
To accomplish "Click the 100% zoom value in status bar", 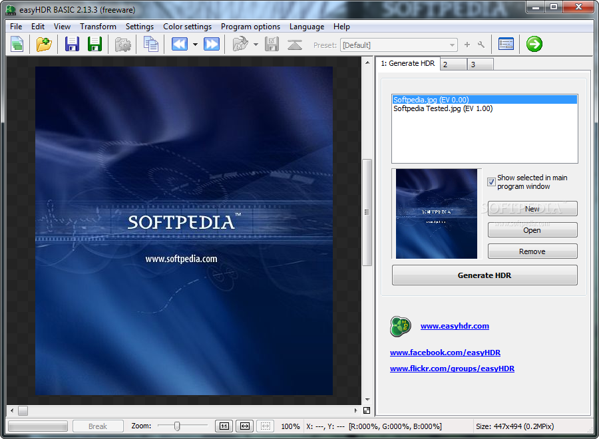I will (x=290, y=426).
